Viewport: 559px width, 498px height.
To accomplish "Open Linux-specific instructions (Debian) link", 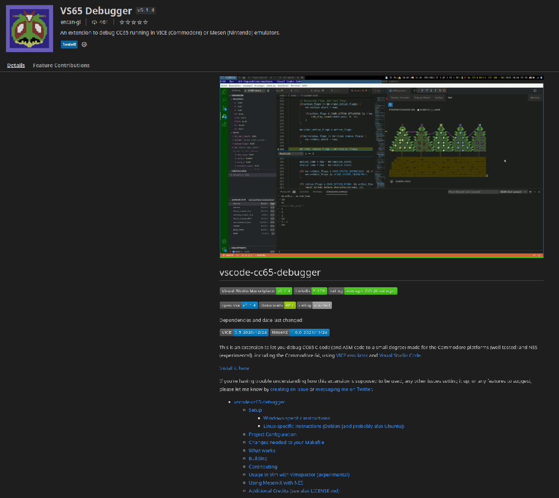I will 334,426.
